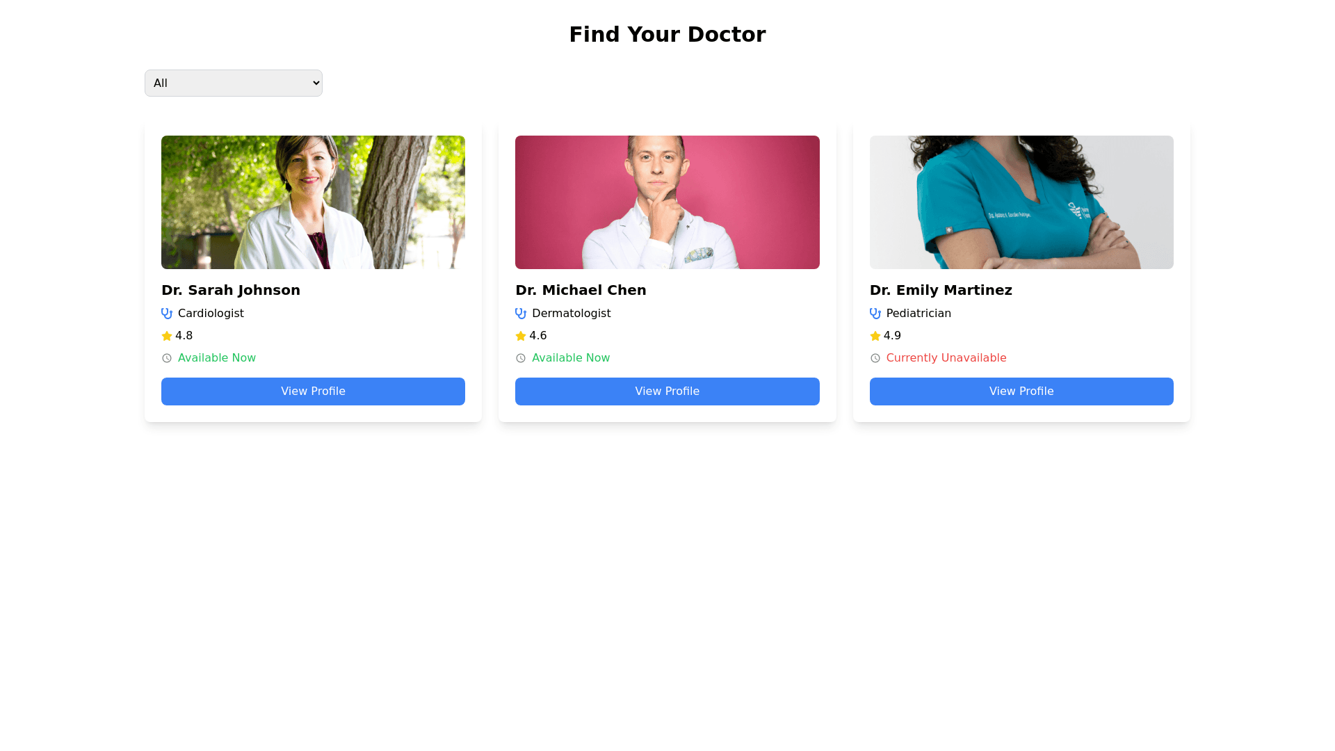The height and width of the screenshot is (751, 1335).
Task: View Profile of Dr. Emily Martinez
Action: 1021,391
